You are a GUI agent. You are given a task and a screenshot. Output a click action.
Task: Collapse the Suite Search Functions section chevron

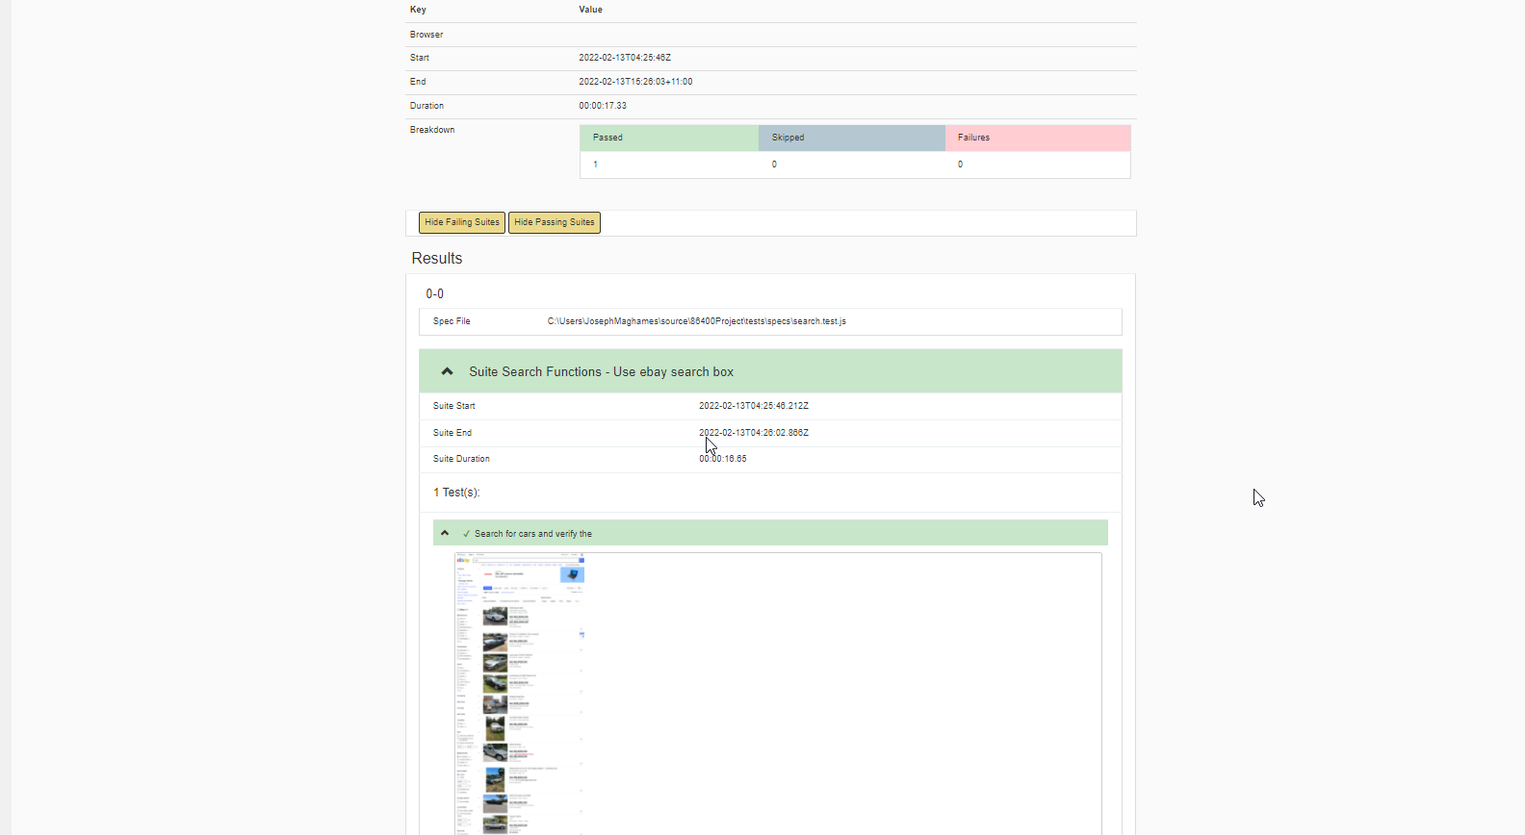[x=447, y=371]
